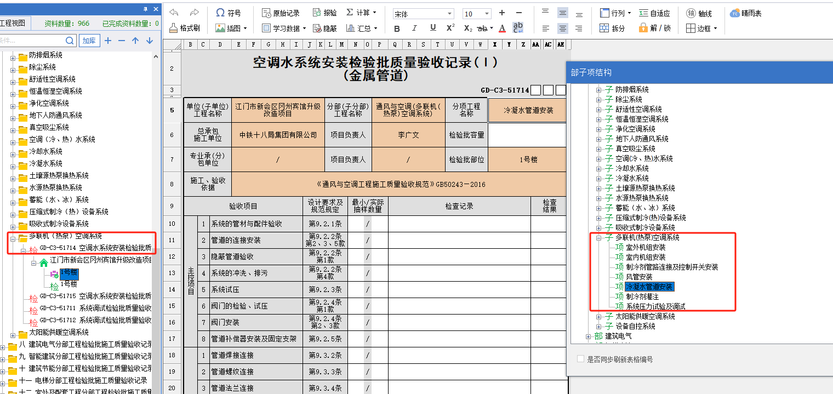Tick first box beside GD-C3-51714 code

point(536,90)
